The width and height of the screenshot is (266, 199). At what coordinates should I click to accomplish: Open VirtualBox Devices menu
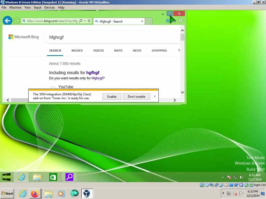50,8
